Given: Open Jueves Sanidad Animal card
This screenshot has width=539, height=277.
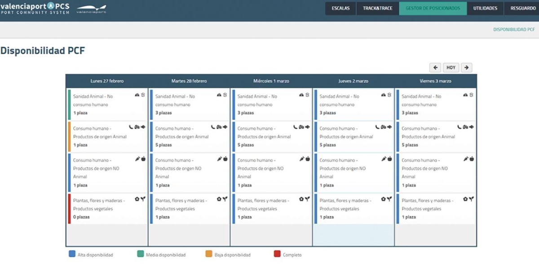Looking at the screenshot, I should click(x=354, y=105).
